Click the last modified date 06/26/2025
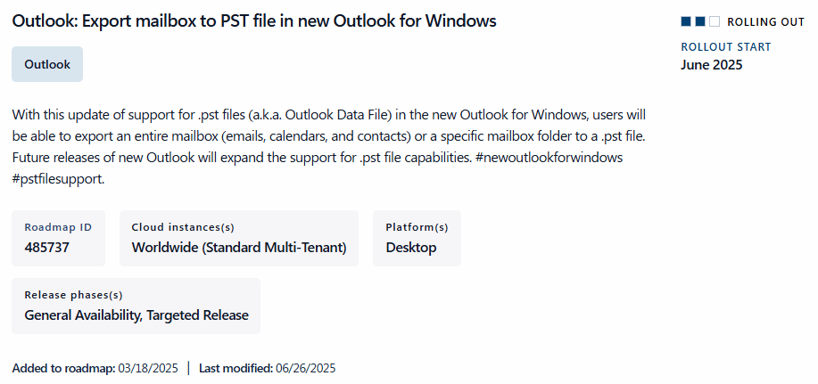This screenshot has height=384, width=818. click(x=306, y=368)
